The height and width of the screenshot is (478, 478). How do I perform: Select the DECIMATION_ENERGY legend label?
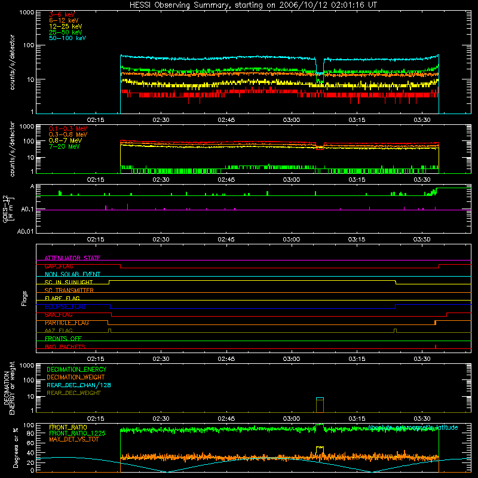pyautogui.click(x=76, y=369)
